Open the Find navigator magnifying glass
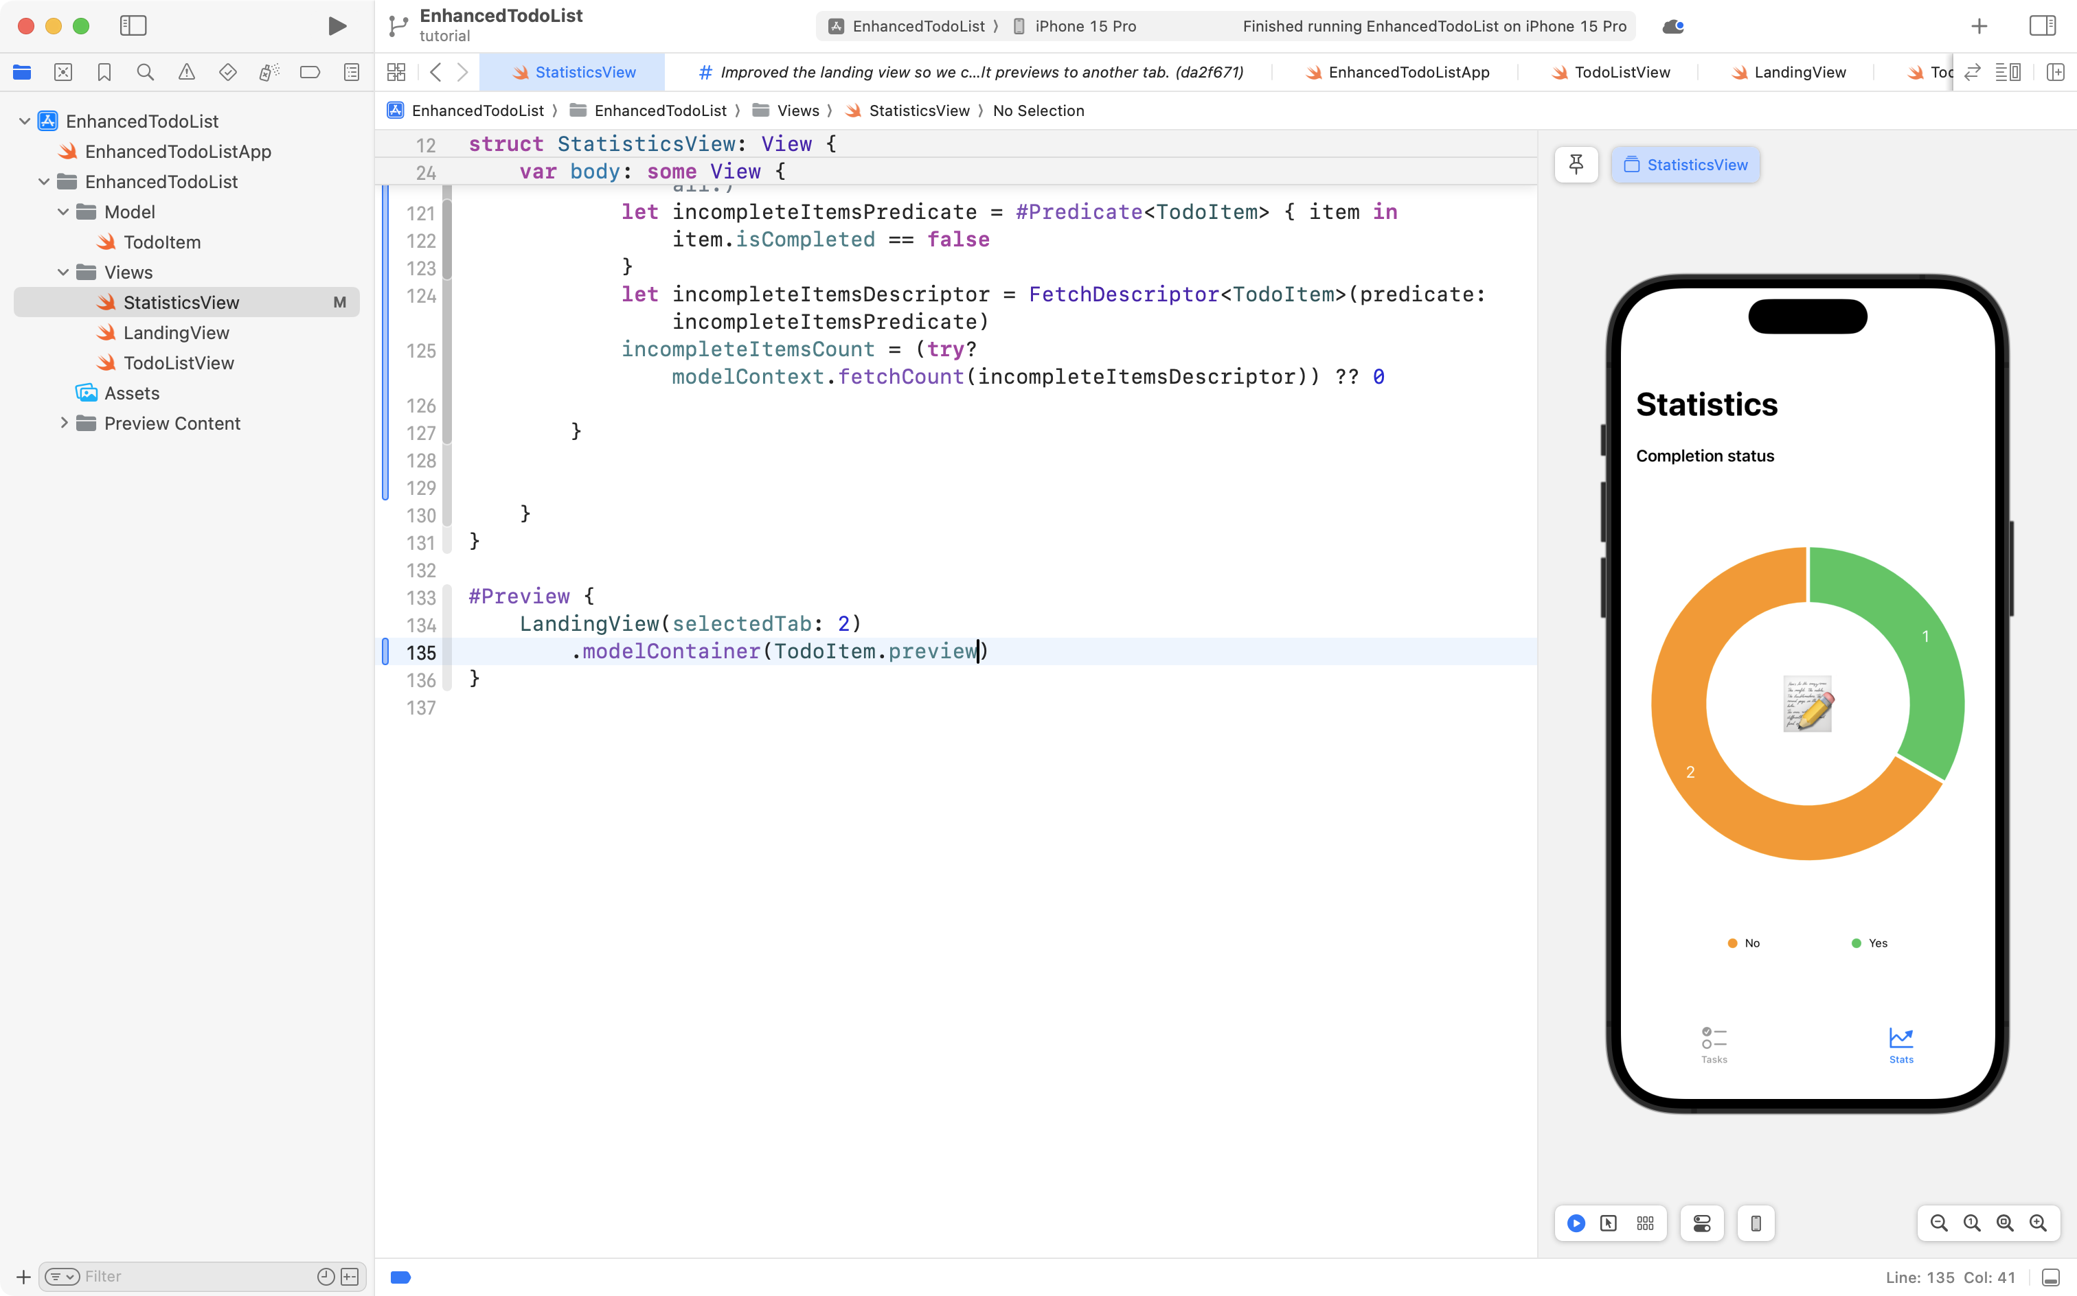The width and height of the screenshot is (2077, 1296). (x=146, y=72)
